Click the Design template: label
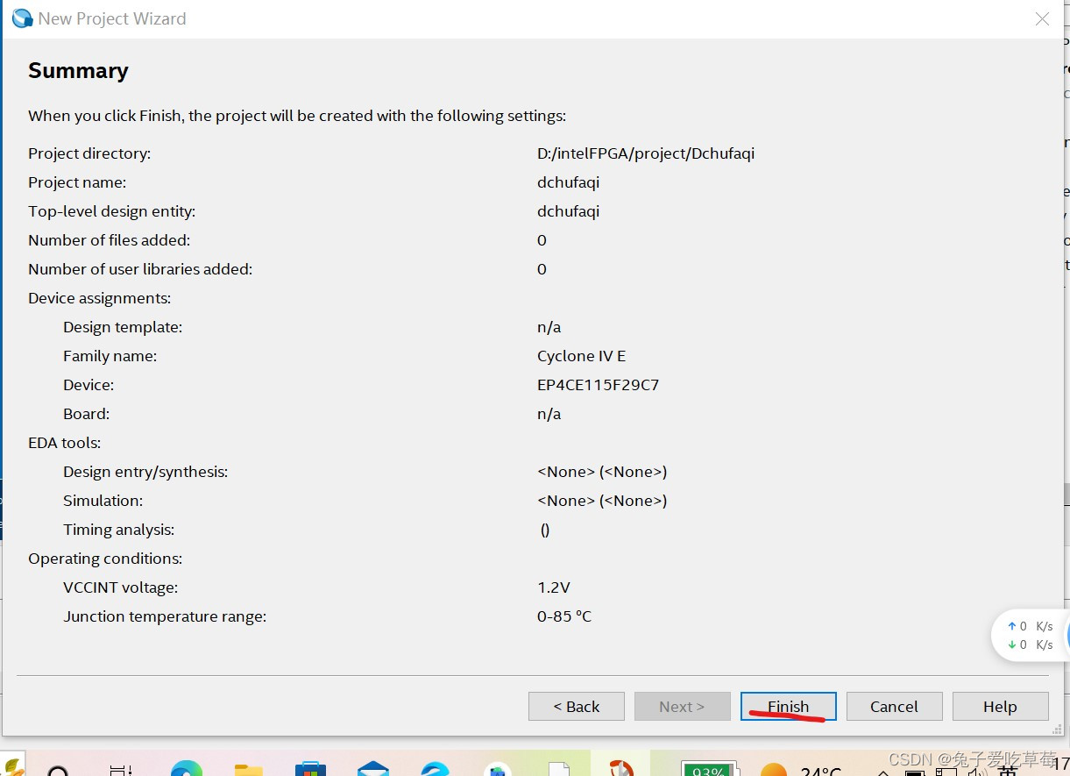 click(123, 327)
